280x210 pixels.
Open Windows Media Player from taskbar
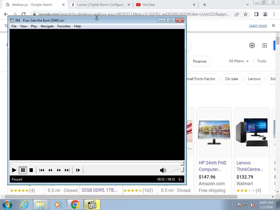[57, 205]
